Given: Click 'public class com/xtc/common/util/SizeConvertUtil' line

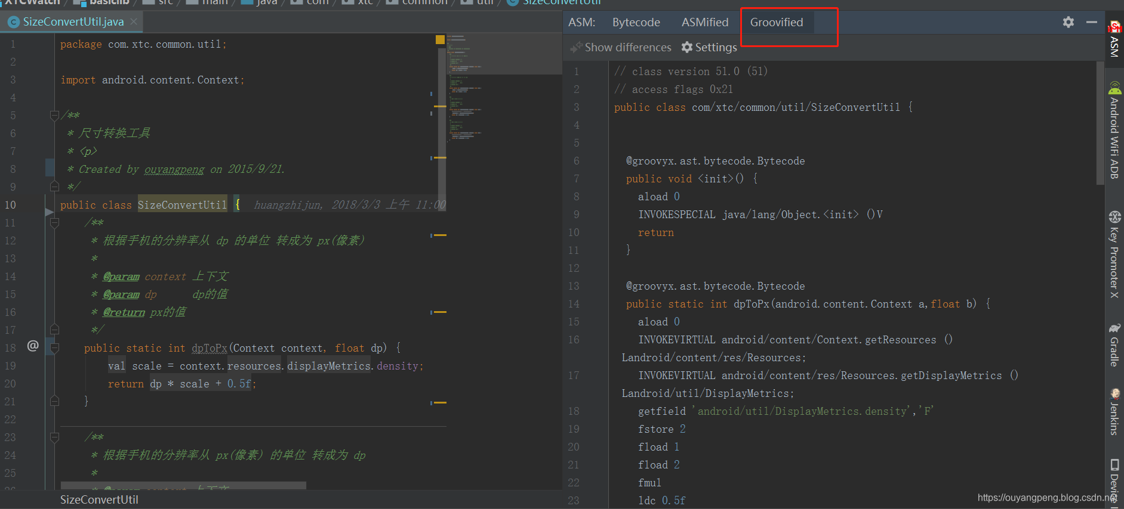Looking at the screenshot, I should coord(763,107).
